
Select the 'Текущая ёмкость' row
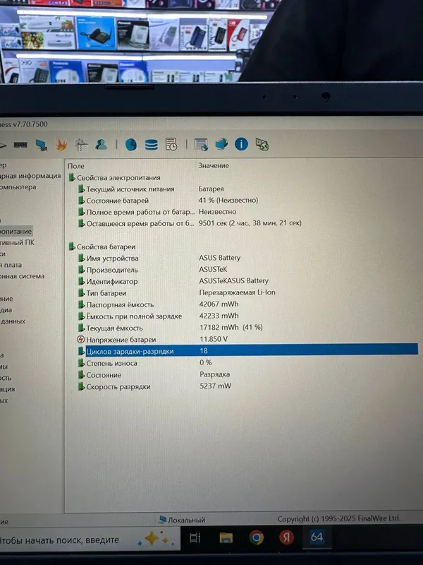coord(114,328)
